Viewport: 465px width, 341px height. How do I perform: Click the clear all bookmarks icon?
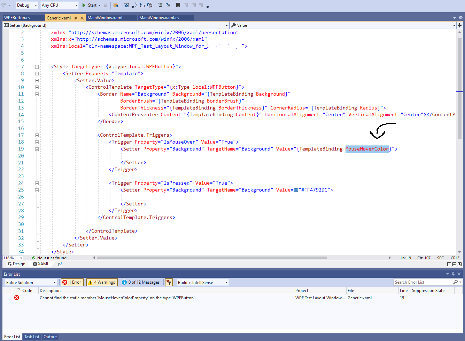201,5
